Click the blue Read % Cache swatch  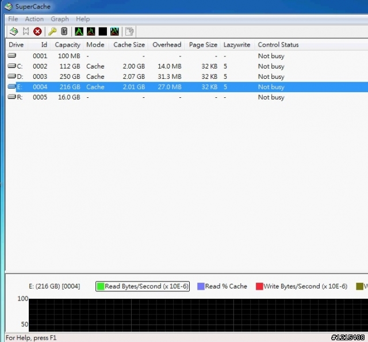[201, 286]
